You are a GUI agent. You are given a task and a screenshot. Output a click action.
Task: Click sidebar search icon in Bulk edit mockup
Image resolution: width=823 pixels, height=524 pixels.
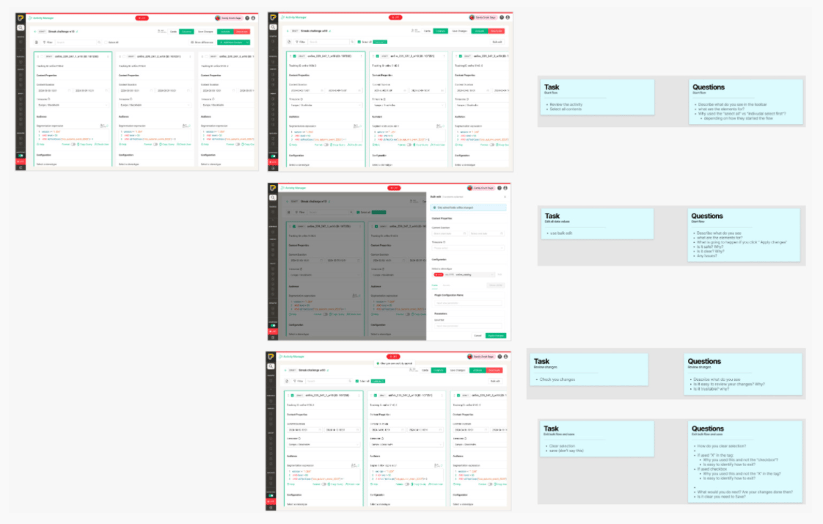click(x=272, y=198)
